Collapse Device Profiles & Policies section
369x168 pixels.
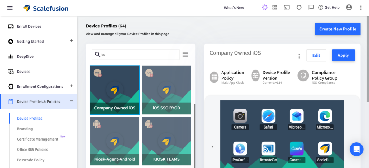pos(72,101)
